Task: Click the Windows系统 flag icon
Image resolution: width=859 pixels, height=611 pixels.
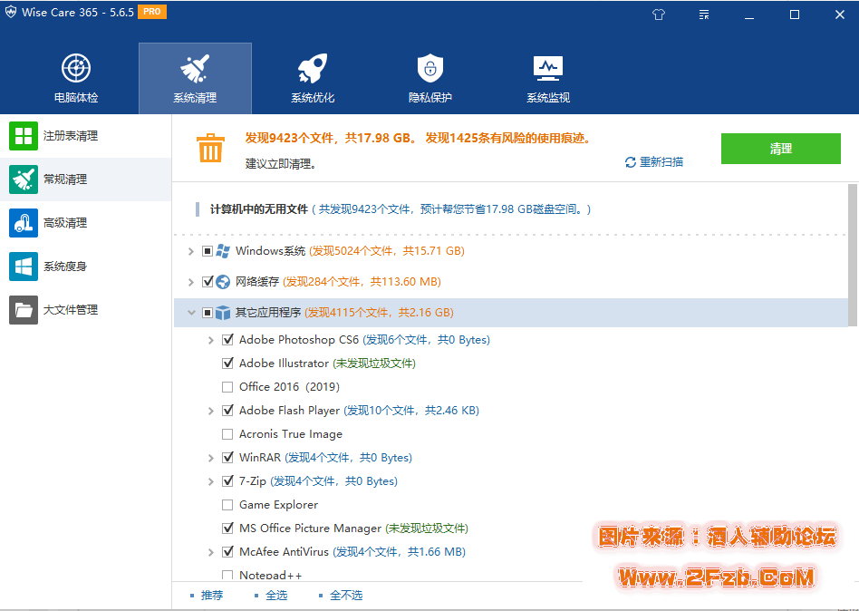Action: pyautogui.click(x=222, y=251)
